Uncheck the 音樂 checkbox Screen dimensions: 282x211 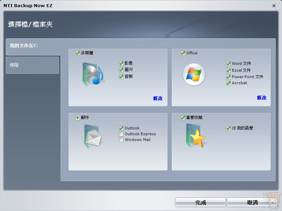coord(121,76)
